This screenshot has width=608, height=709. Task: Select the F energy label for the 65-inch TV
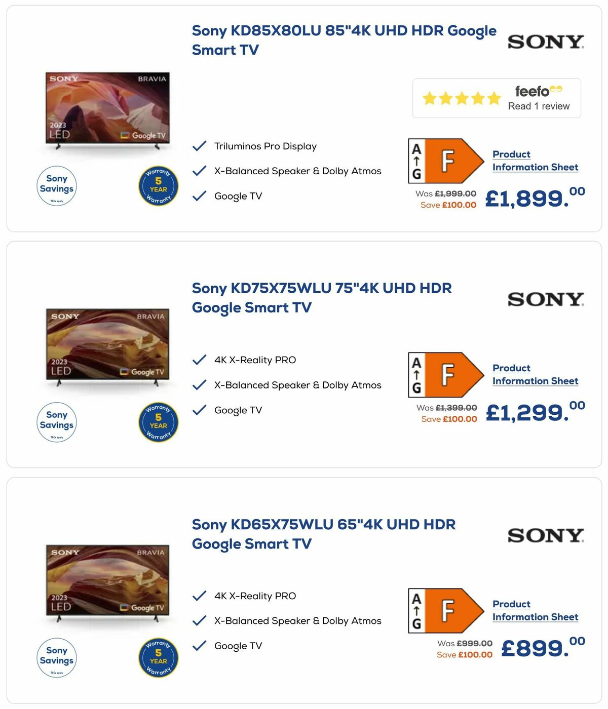[x=449, y=611]
